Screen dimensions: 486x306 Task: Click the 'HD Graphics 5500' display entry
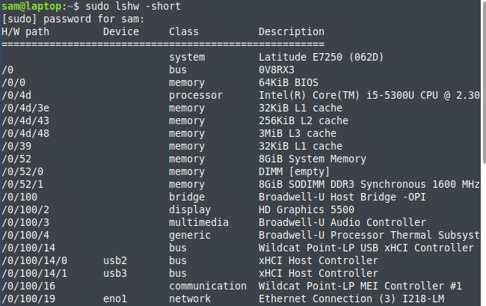307,210
